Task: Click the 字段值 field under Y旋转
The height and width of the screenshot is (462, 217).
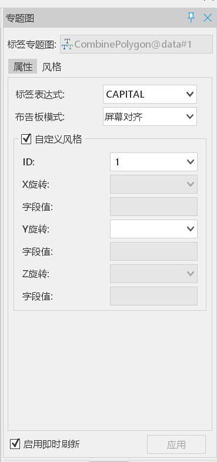Action: click(x=153, y=251)
